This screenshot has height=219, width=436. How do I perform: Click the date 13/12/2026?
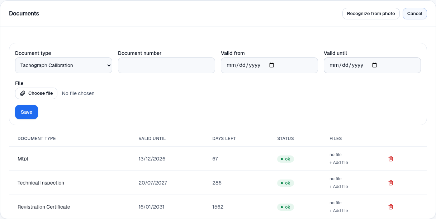pyautogui.click(x=152, y=159)
